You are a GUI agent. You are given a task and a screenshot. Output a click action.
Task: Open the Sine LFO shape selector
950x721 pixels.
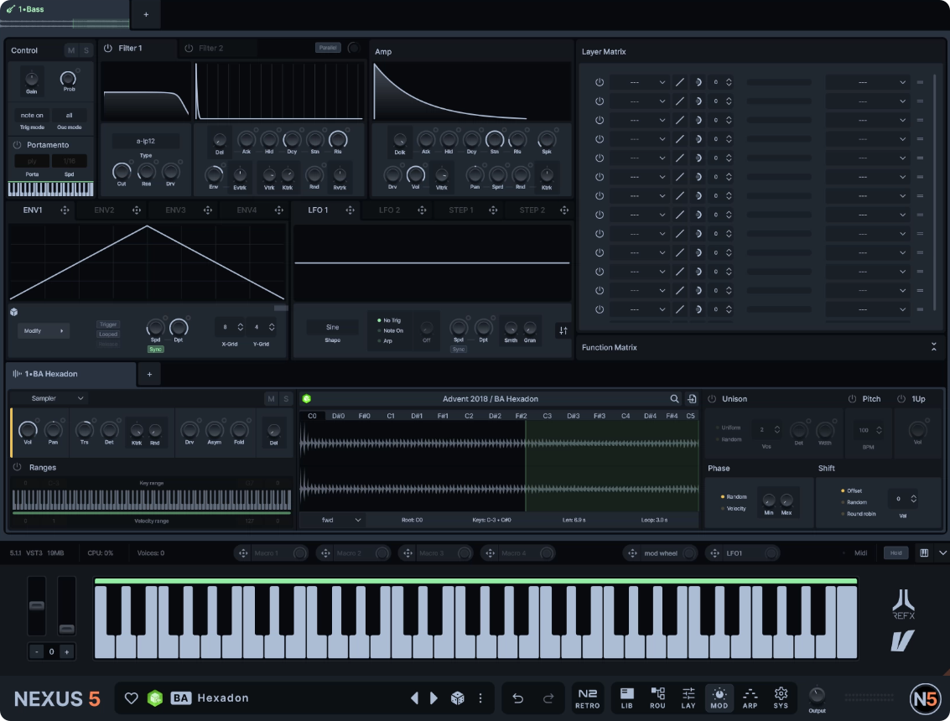(x=332, y=327)
